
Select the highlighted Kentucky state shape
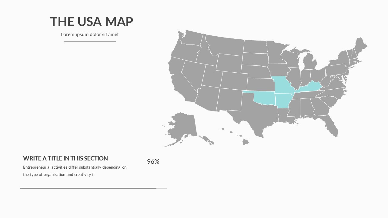click(x=310, y=88)
